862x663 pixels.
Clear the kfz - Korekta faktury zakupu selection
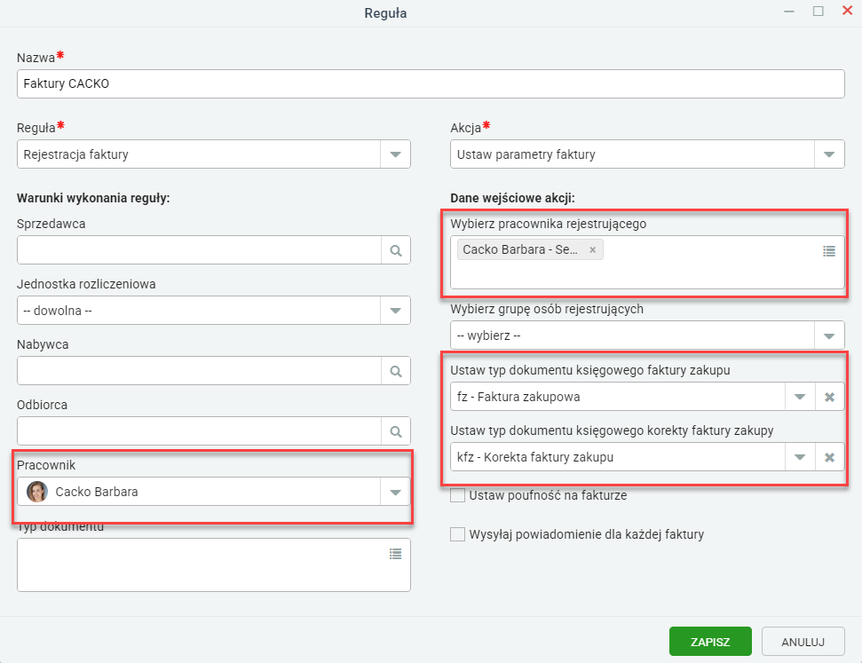[x=829, y=457]
